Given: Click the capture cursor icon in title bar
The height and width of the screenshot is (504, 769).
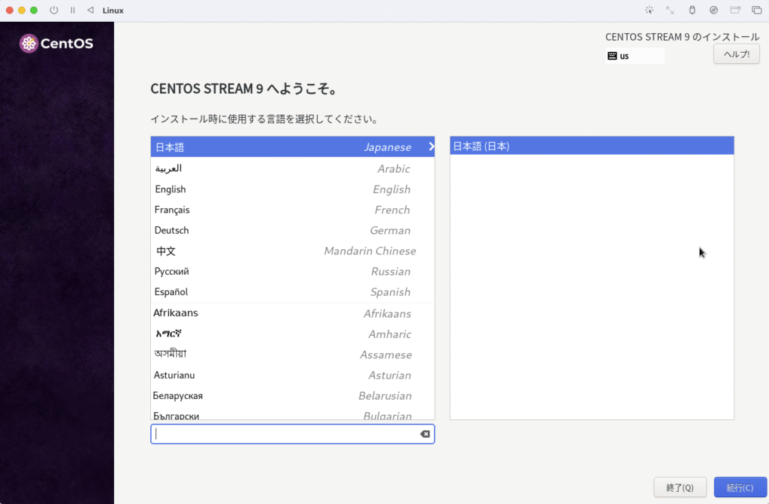Looking at the screenshot, I should pyautogui.click(x=650, y=11).
